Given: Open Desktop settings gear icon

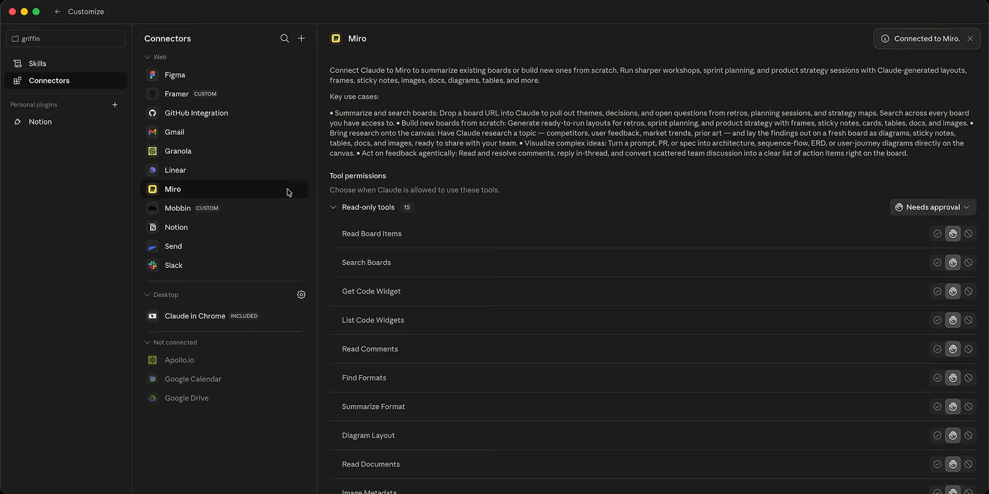Looking at the screenshot, I should click(301, 295).
